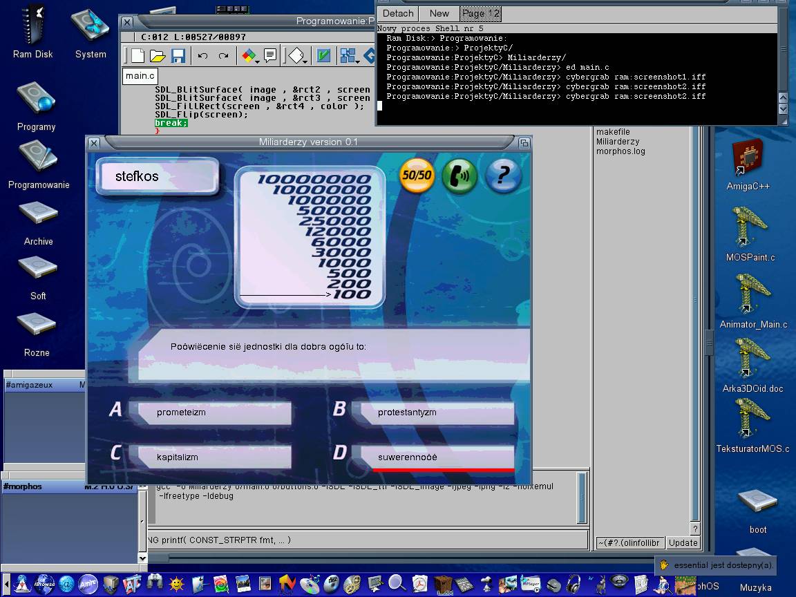796x597 pixels.
Task: Use the 50/50 lifeline in Miliarderzy
Action: pos(417,175)
